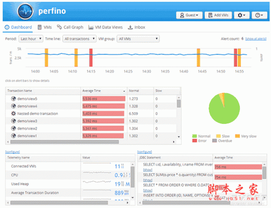The image size is (271, 208).
Task: Click the Add VMs button
Action: click(219, 15)
